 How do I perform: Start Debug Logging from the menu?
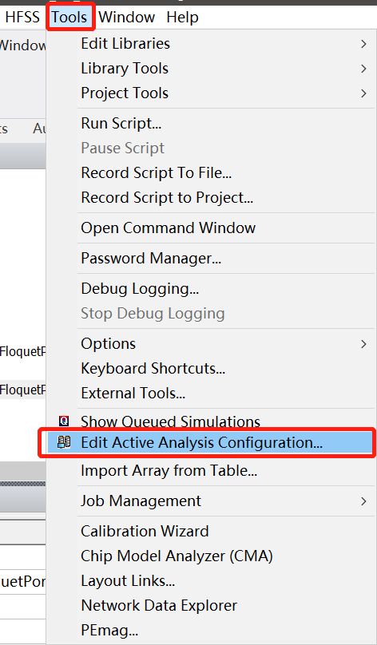click(140, 289)
